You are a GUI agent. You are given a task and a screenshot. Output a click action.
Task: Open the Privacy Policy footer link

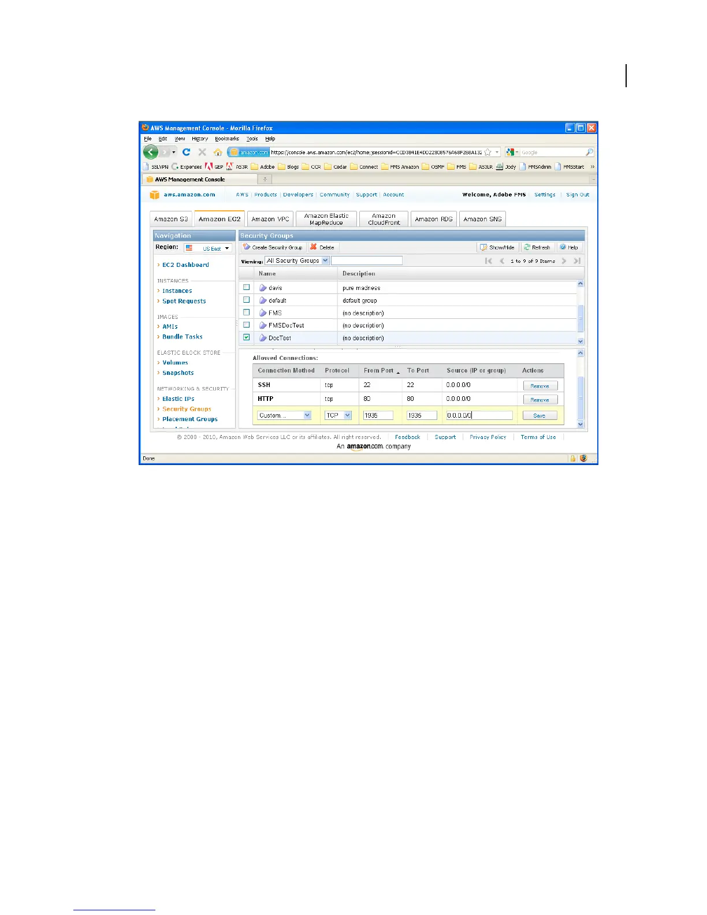click(488, 437)
